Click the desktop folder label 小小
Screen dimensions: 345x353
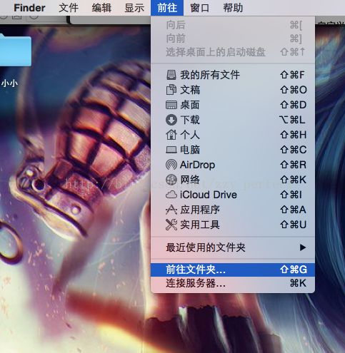pyautogui.click(x=9, y=83)
